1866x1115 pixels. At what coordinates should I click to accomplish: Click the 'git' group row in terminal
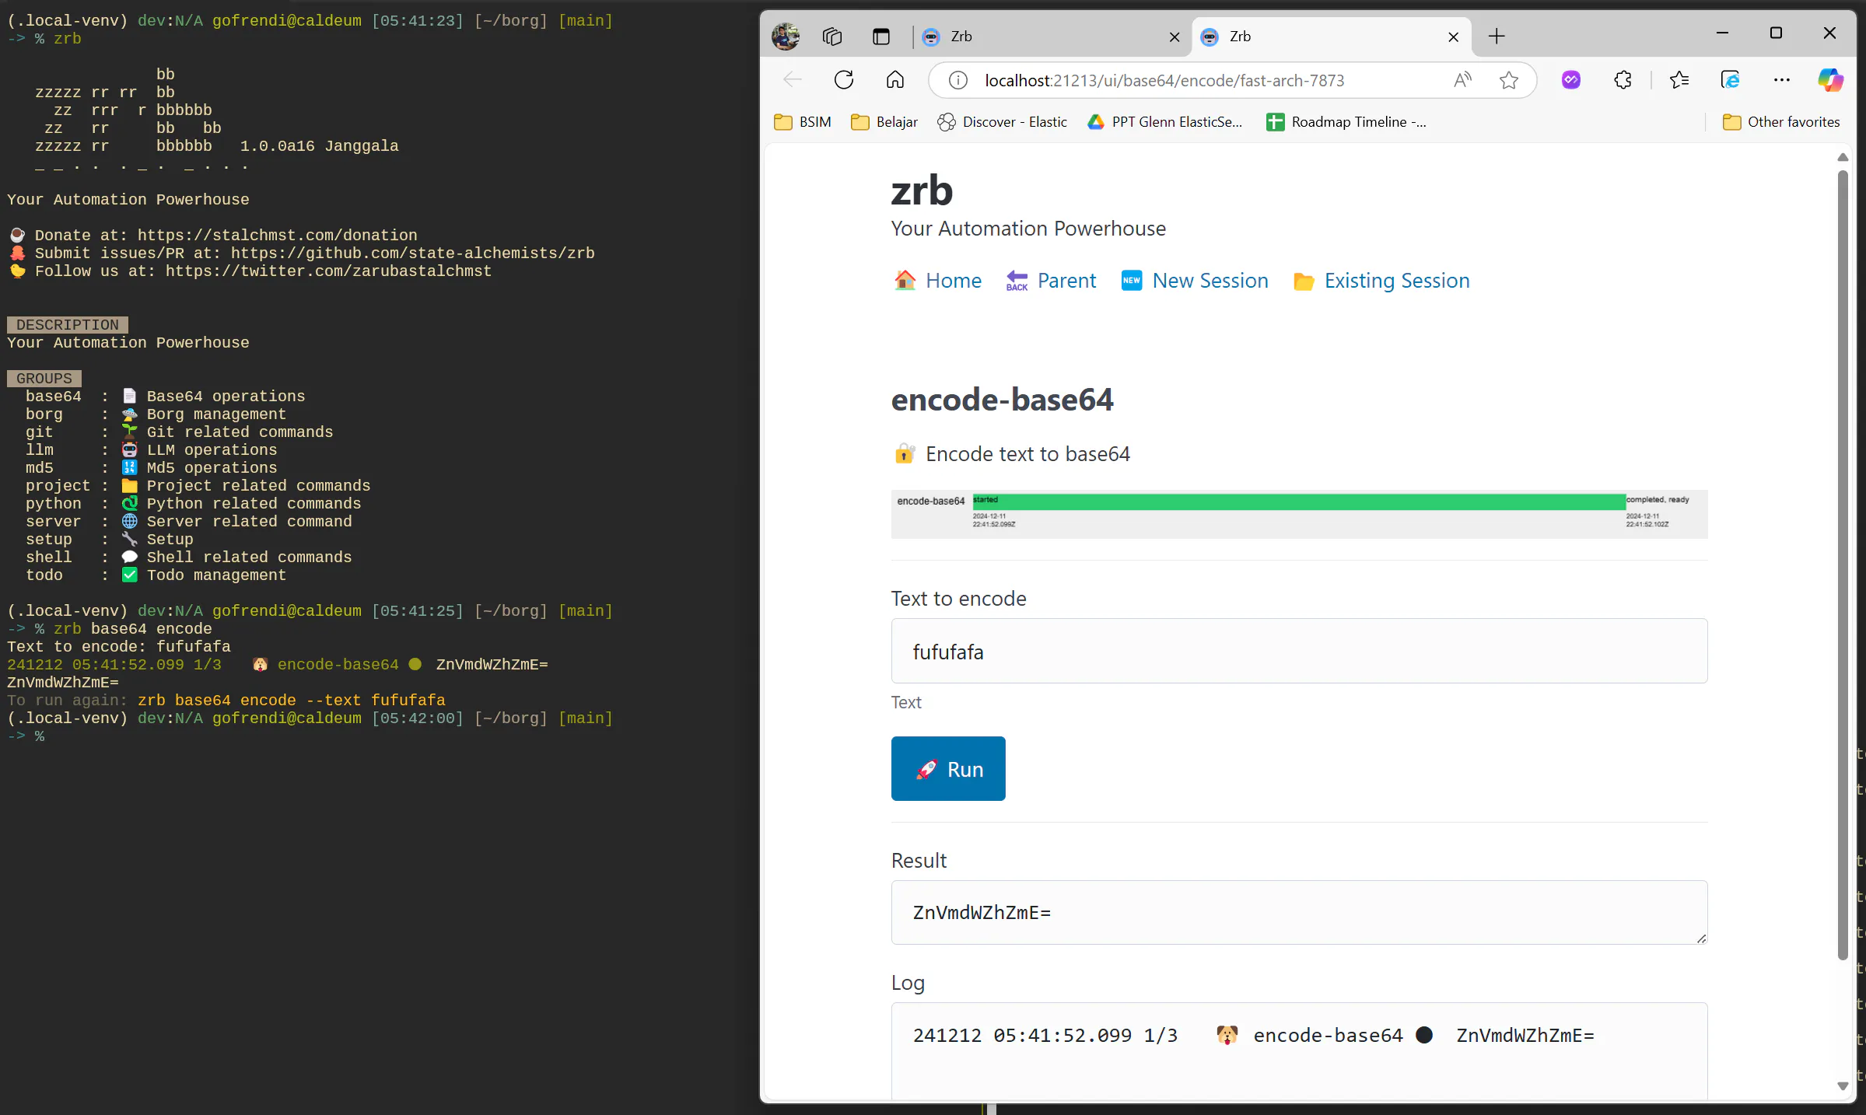click(179, 432)
